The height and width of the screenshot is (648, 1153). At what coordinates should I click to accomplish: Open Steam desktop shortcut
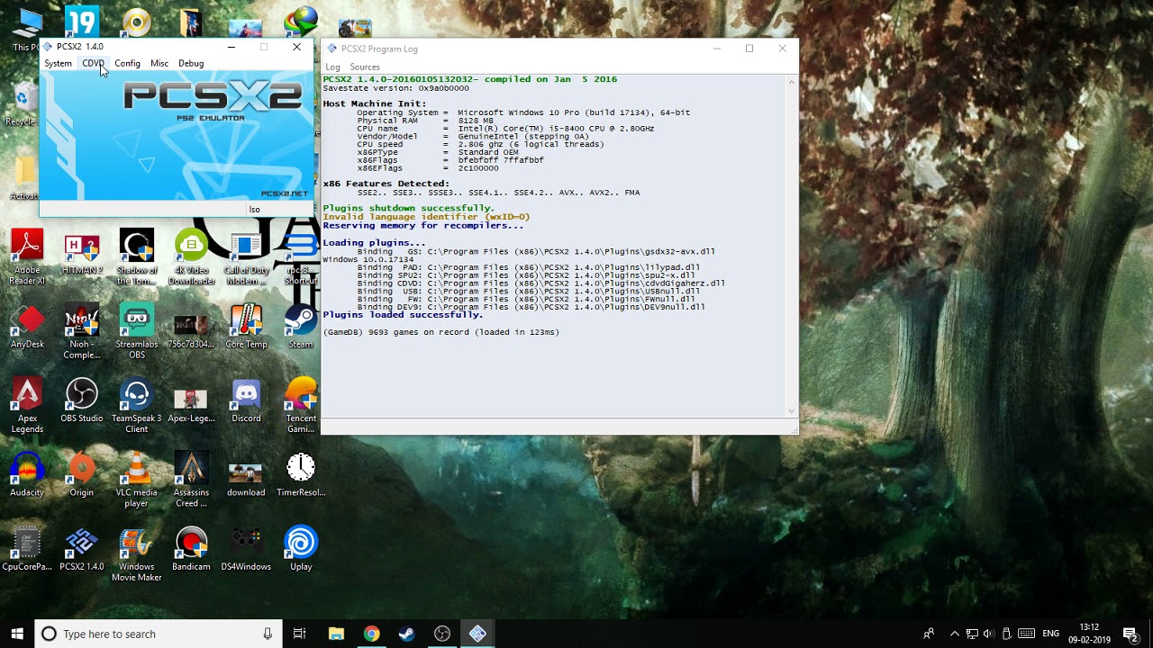click(x=301, y=327)
